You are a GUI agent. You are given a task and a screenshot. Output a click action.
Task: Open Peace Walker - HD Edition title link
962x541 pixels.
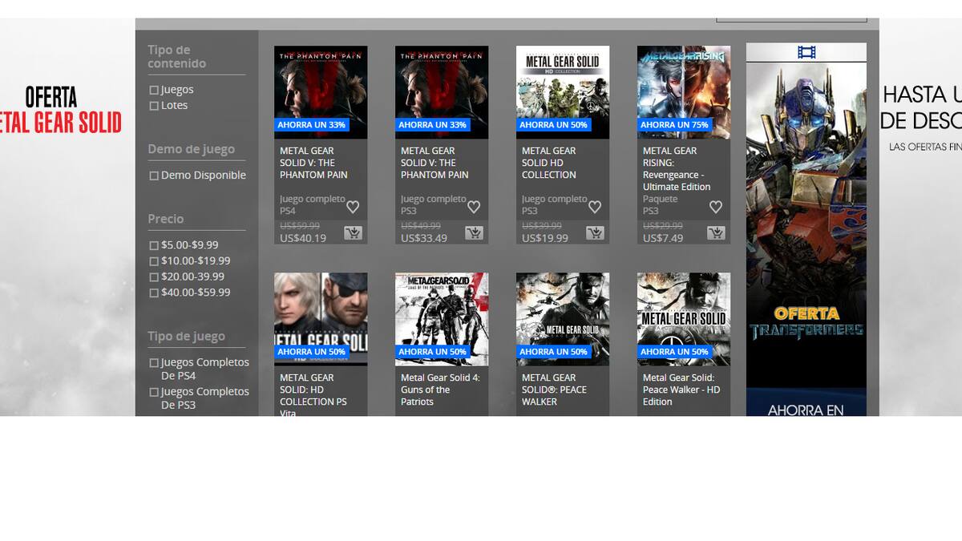(x=681, y=390)
